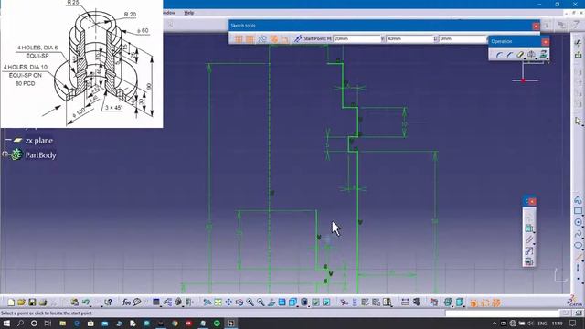Image resolution: width=585 pixels, height=329 pixels.
Task: Select the Rotate view tool
Action: pyautogui.click(x=239, y=302)
